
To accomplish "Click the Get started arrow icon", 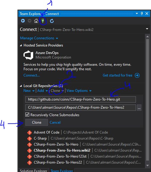I will pos(137,75).
